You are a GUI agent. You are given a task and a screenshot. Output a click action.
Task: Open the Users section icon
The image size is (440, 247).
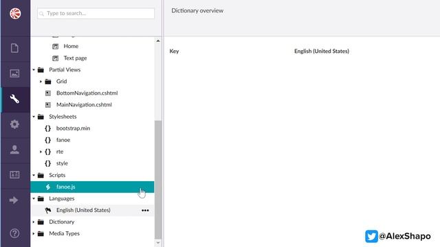(x=14, y=150)
